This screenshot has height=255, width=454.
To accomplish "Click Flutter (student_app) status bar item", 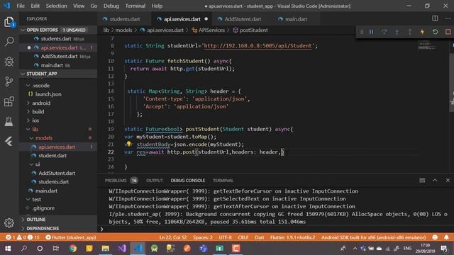I will [71, 237].
